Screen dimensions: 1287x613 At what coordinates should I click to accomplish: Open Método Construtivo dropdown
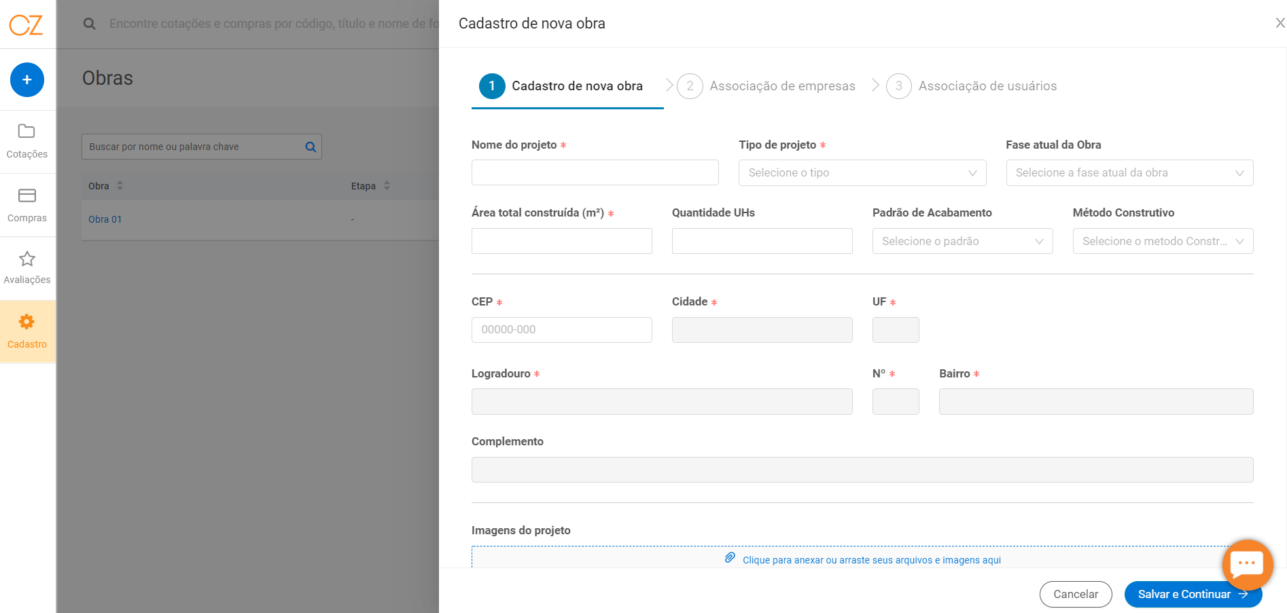point(1163,241)
